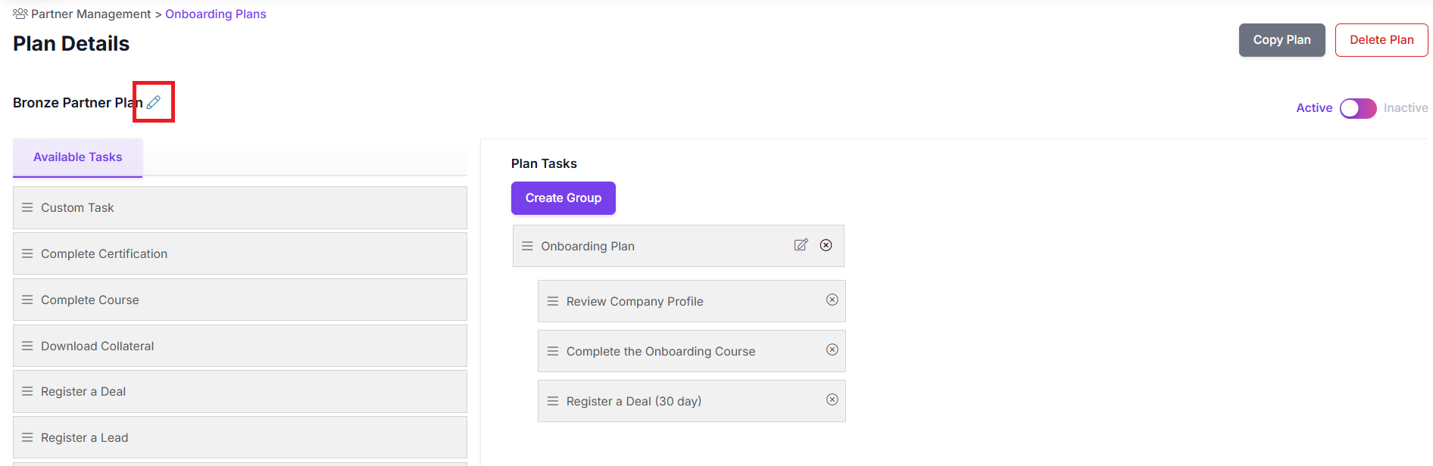This screenshot has height=466, width=1433.
Task: Select the Register a Lead task
Action: (240, 437)
